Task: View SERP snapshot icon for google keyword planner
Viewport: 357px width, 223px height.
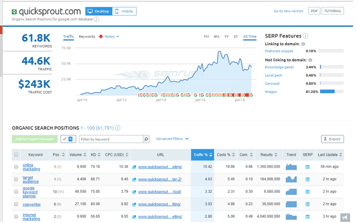Action: (307, 192)
